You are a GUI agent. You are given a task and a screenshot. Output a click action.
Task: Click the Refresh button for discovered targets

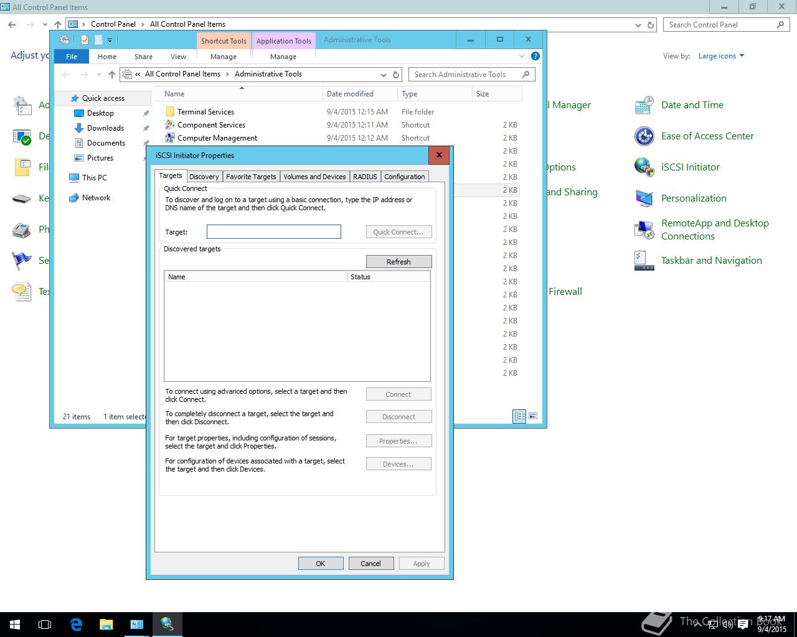tap(398, 262)
